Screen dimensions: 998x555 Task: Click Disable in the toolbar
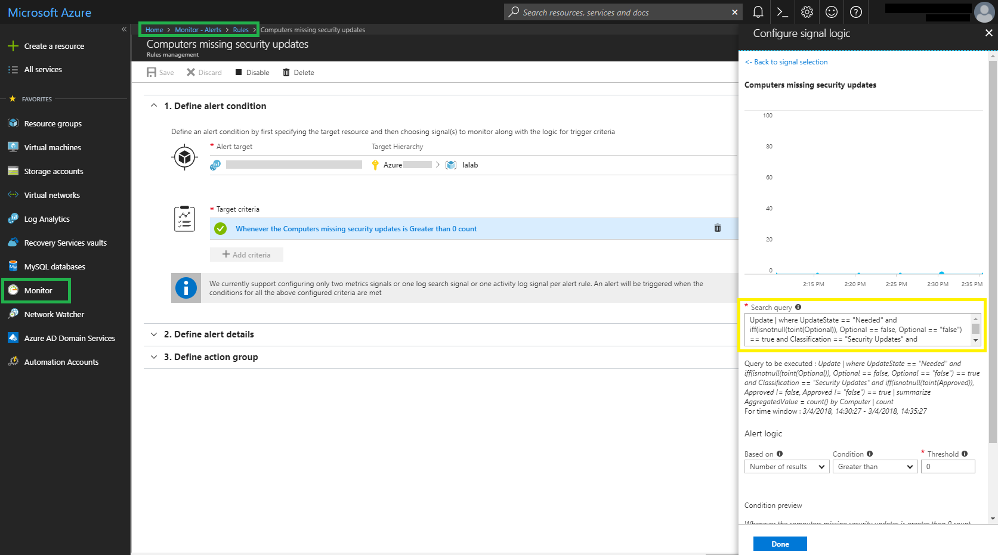coord(252,72)
